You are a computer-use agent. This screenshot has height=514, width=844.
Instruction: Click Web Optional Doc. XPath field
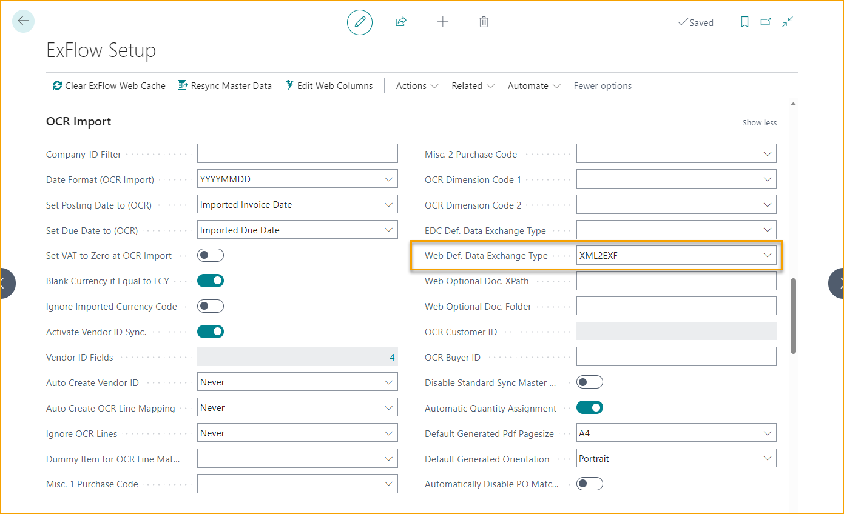[x=677, y=281]
